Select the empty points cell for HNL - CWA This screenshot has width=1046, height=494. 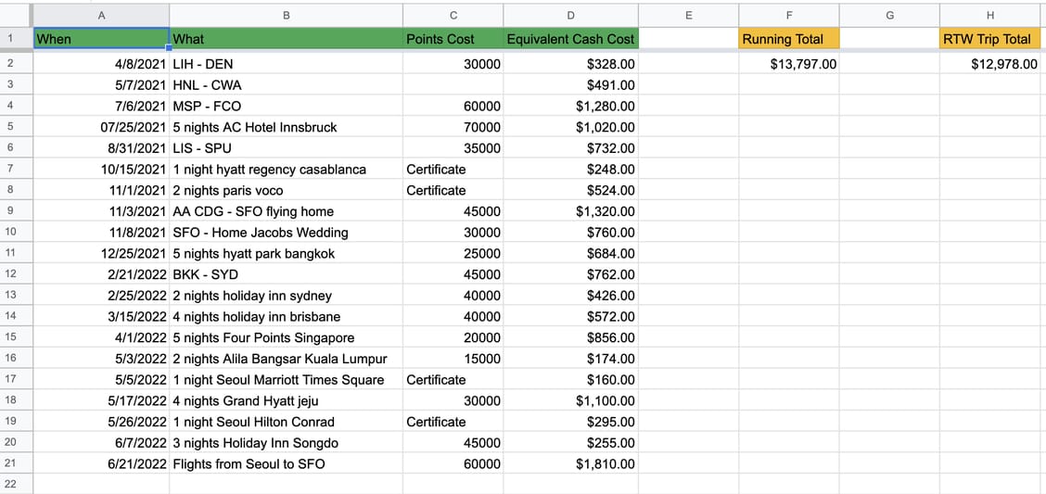[453, 85]
